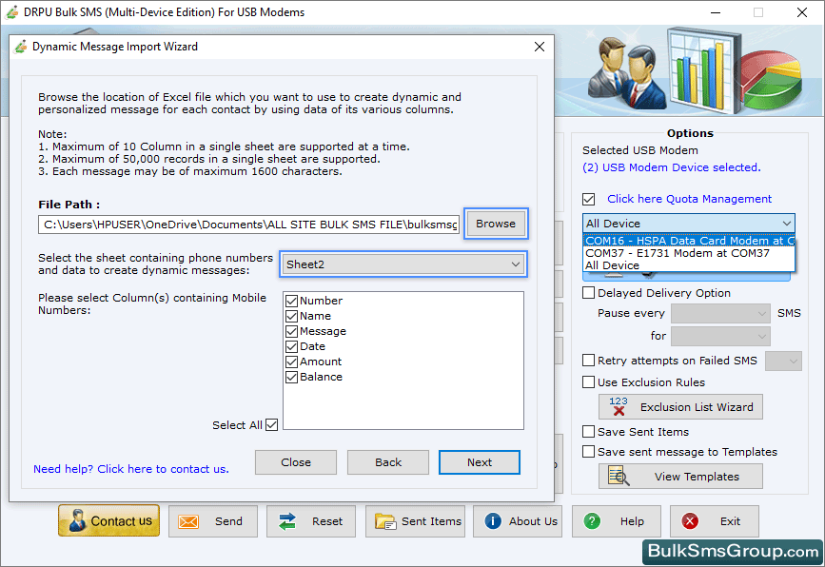Screen dimensions: 825x567
Task: Click the Exclusion List Wizard button label
Action: tap(697, 407)
